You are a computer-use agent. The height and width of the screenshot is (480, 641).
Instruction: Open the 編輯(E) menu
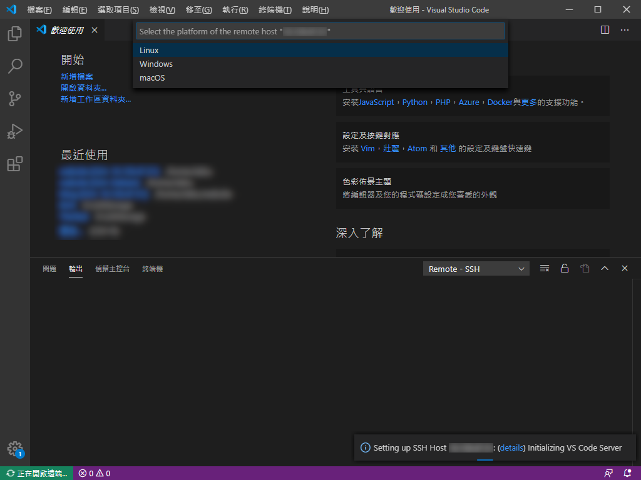point(75,10)
